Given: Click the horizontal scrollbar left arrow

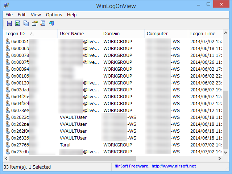Looking at the screenshot, I should [6, 159].
